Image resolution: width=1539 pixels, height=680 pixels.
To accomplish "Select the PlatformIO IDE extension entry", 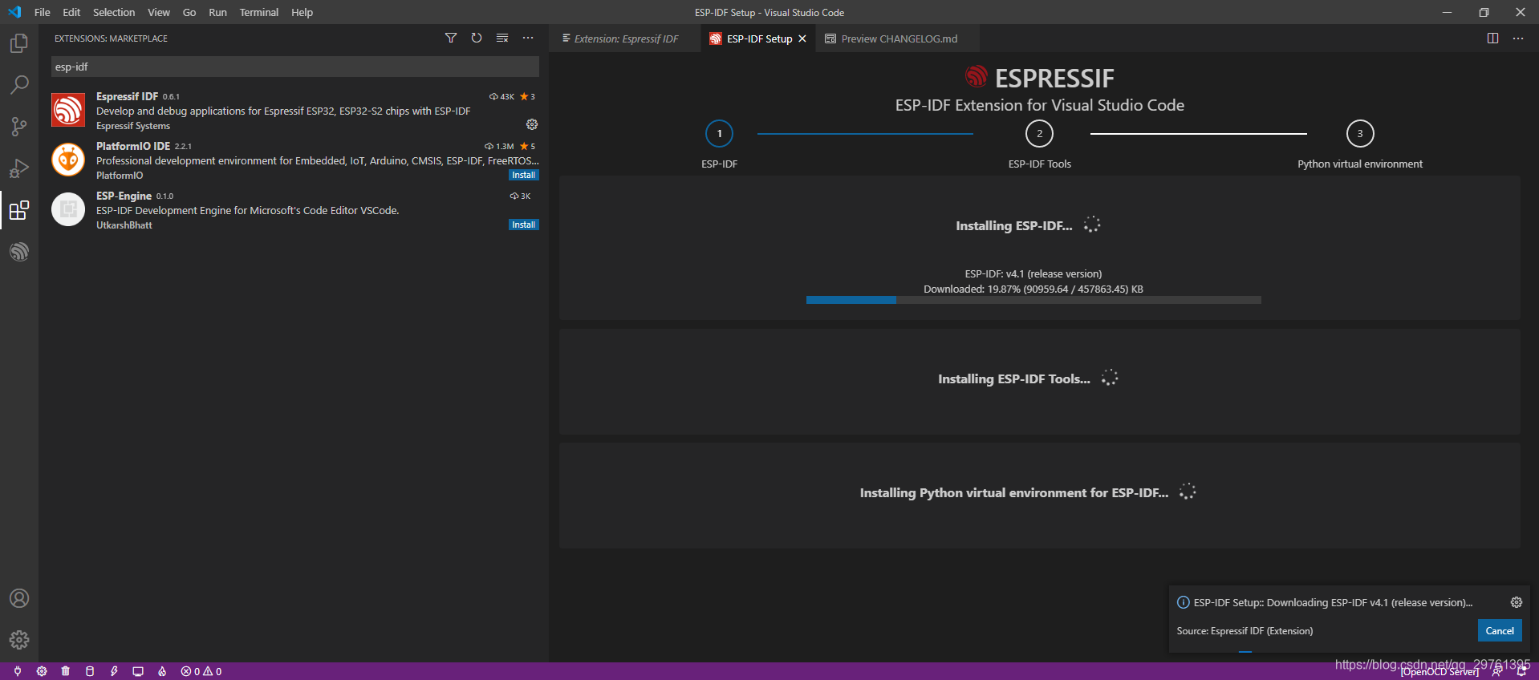I will 294,160.
